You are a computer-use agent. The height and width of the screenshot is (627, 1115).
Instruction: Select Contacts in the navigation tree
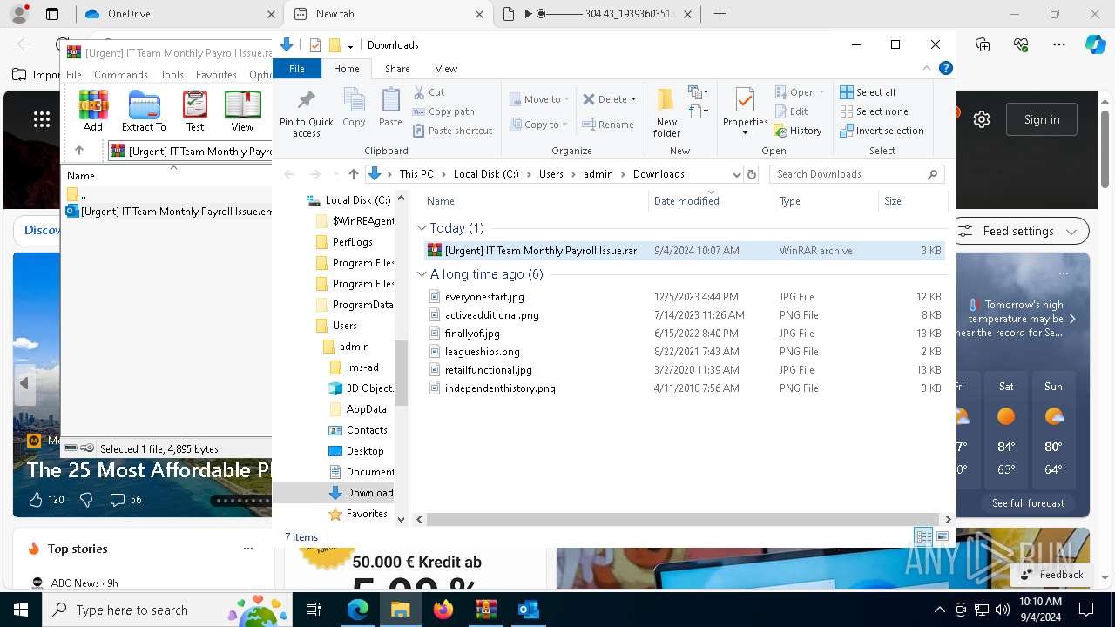click(366, 430)
